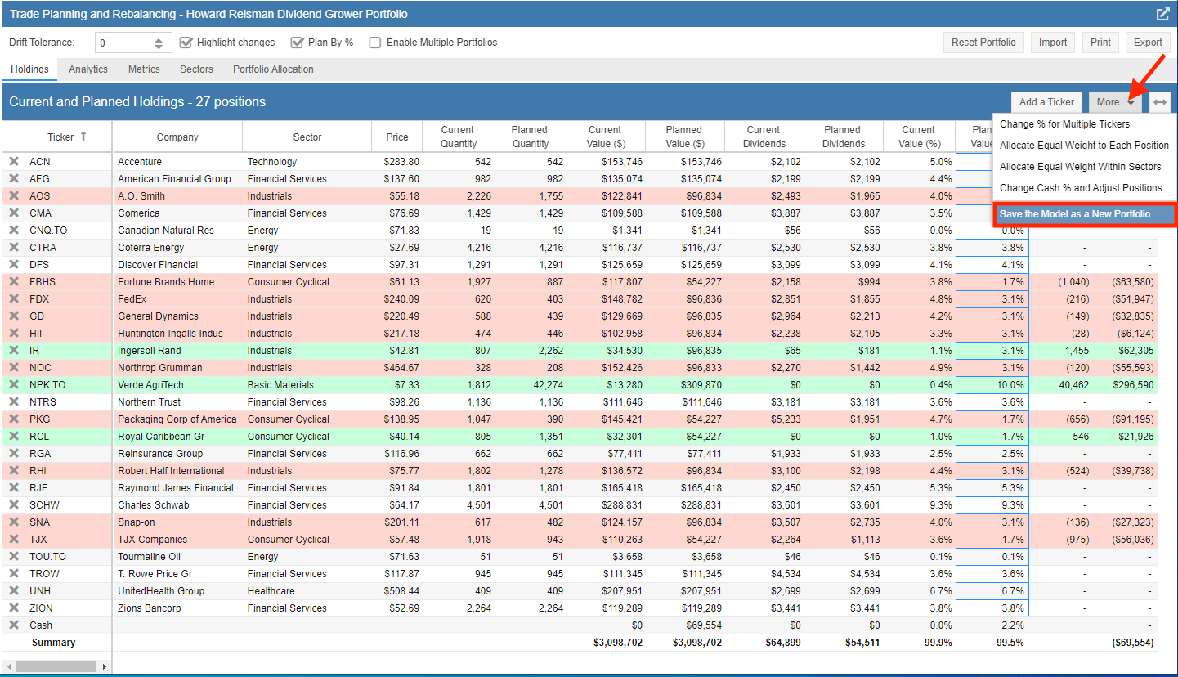Click the Planned Quantity column header
This screenshot has width=1178, height=677.
pos(531,137)
